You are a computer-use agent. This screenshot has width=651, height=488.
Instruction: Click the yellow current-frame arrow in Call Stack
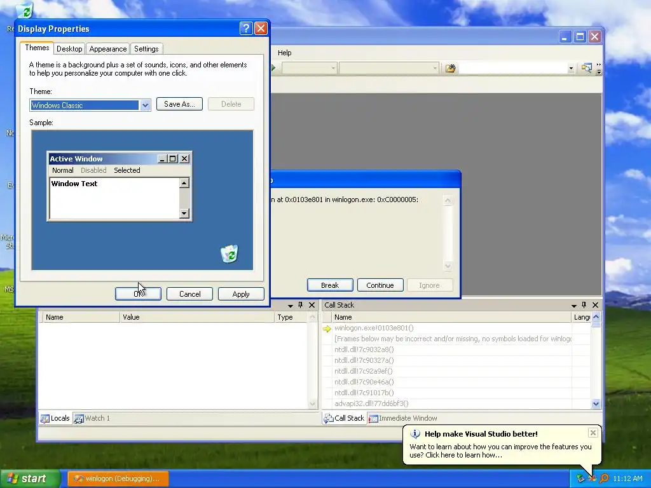[x=327, y=329]
